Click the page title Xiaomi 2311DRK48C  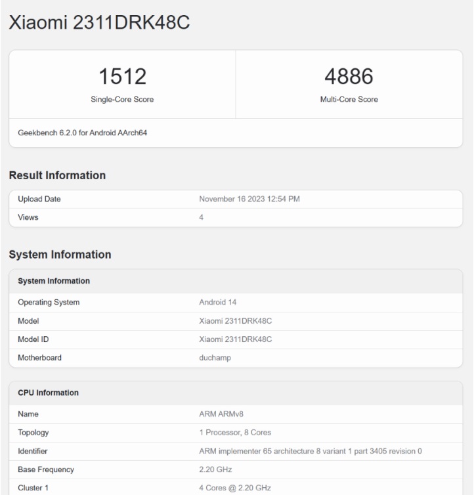click(x=99, y=22)
